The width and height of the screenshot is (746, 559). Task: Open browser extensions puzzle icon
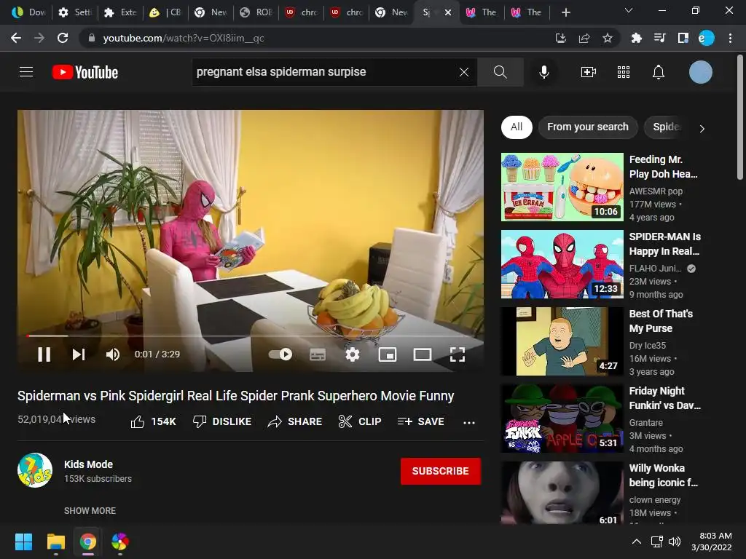coord(636,38)
